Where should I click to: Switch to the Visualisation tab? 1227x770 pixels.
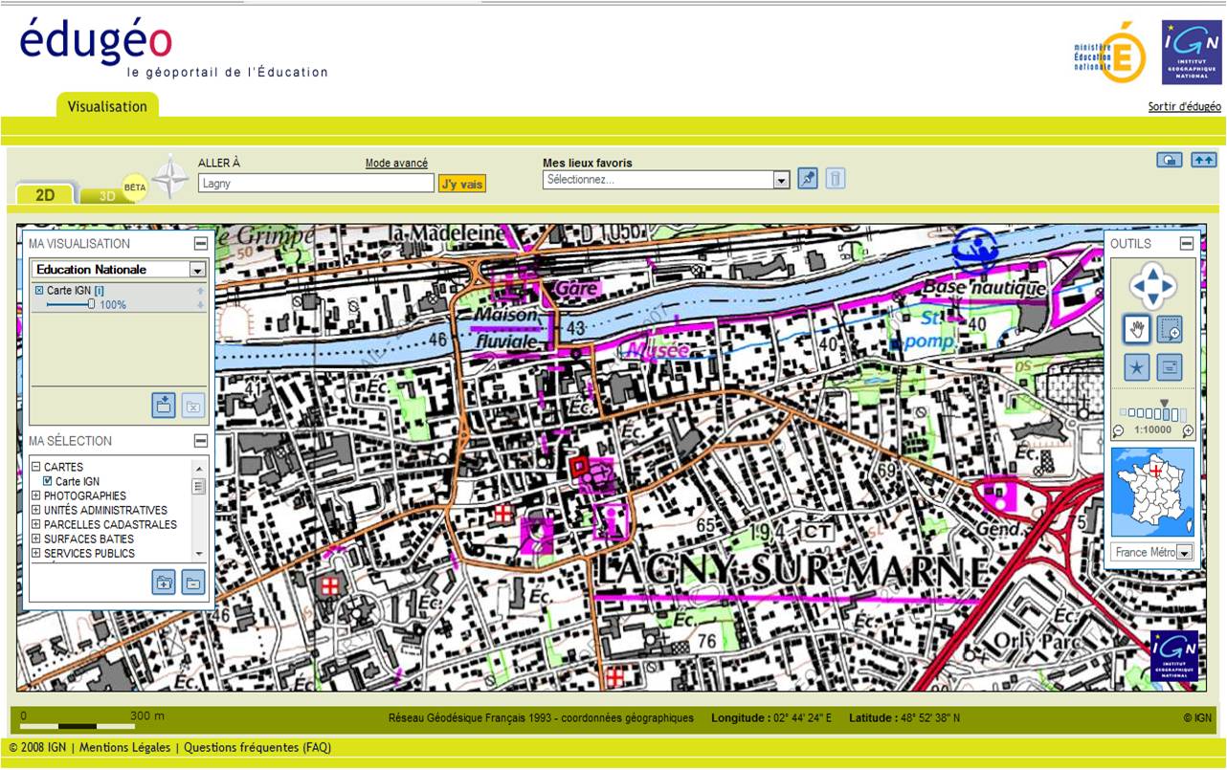coord(107,106)
